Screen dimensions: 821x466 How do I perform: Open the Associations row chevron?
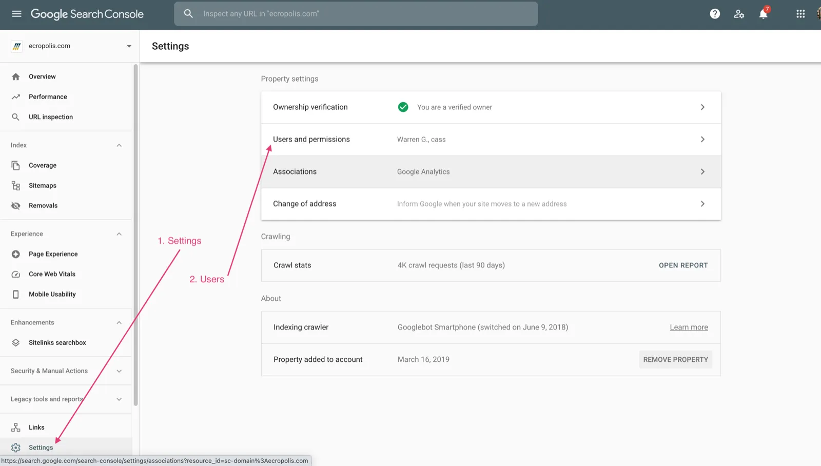[x=702, y=172]
